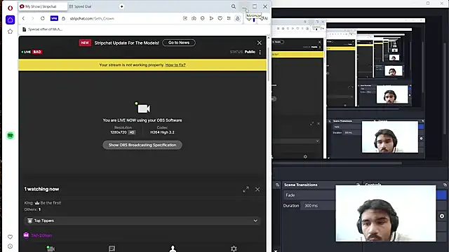This screenshot has height=252, width=449.
Task: Open the settings gear tab
Action: [x=234, y=248]
